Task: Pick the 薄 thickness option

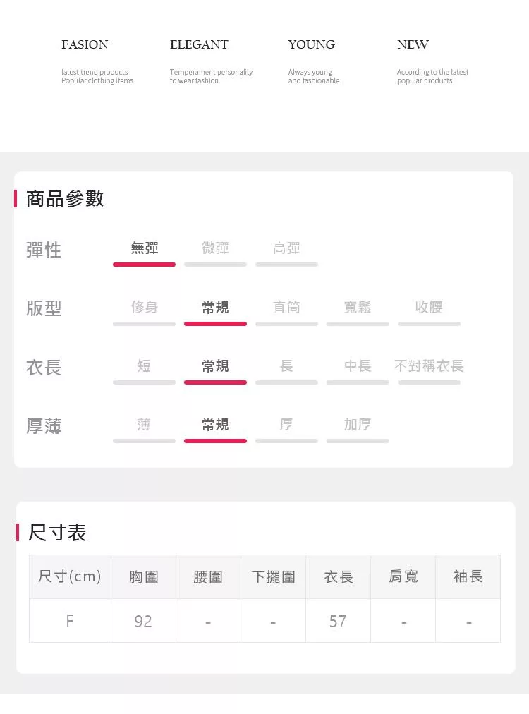Action: click(x=144, y=424)
